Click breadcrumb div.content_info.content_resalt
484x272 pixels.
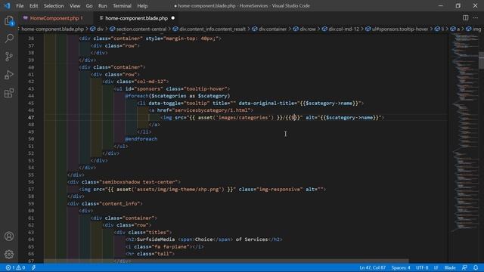point(213,29)
